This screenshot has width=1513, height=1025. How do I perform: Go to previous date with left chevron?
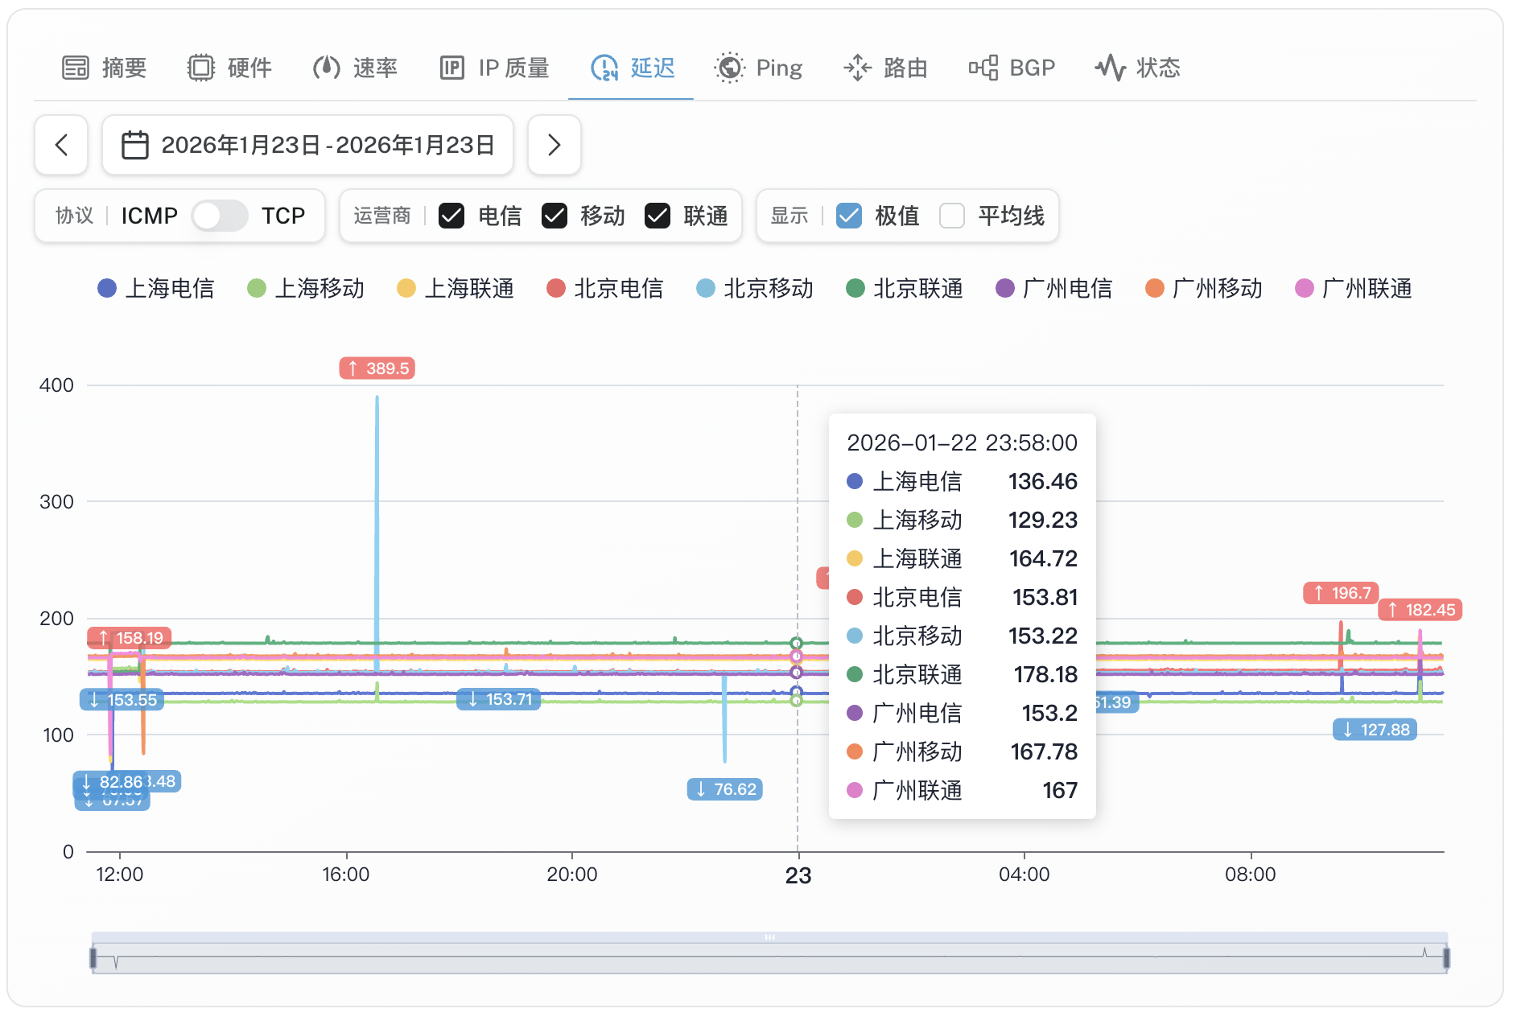point(61,145)
